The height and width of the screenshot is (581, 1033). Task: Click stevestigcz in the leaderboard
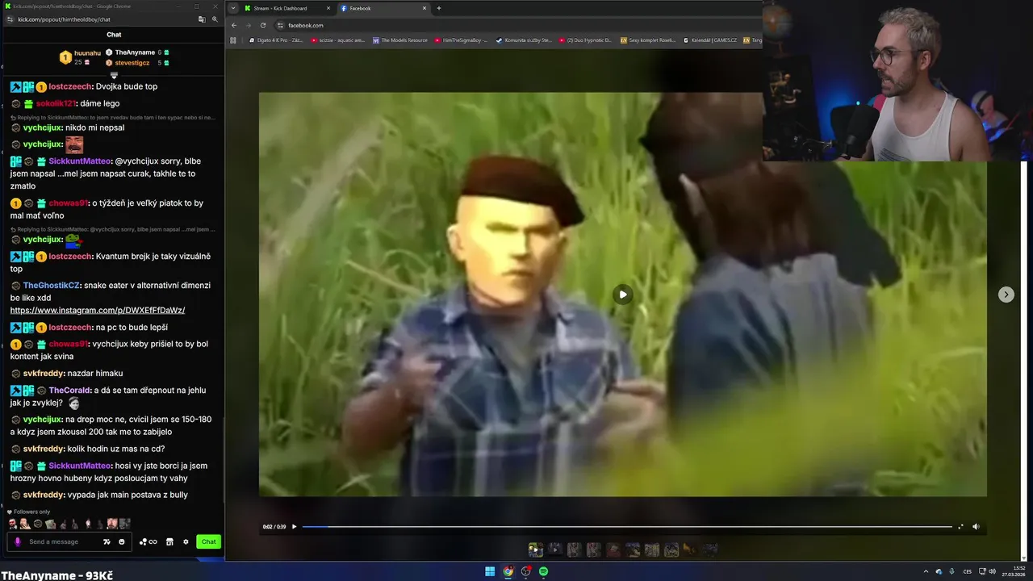[132, 62]
